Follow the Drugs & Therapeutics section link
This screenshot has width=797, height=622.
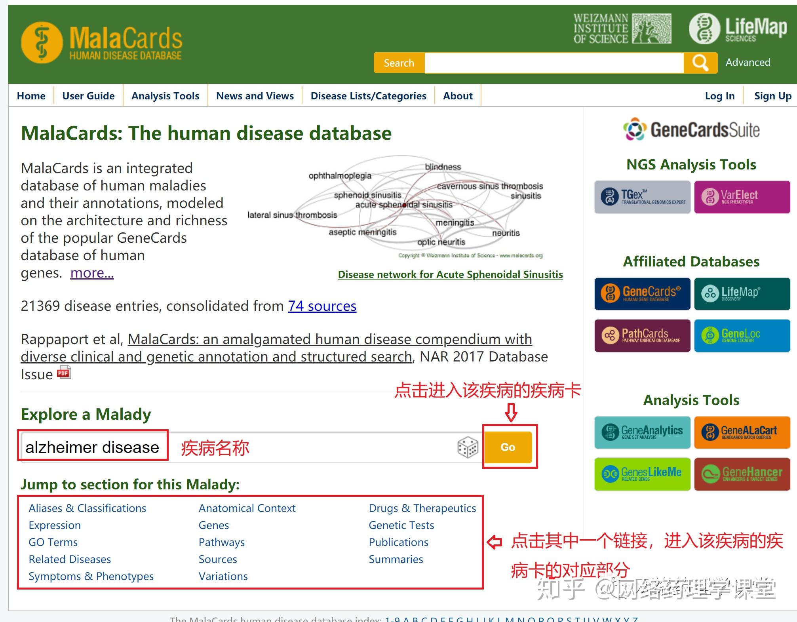[x=422, y=508]
